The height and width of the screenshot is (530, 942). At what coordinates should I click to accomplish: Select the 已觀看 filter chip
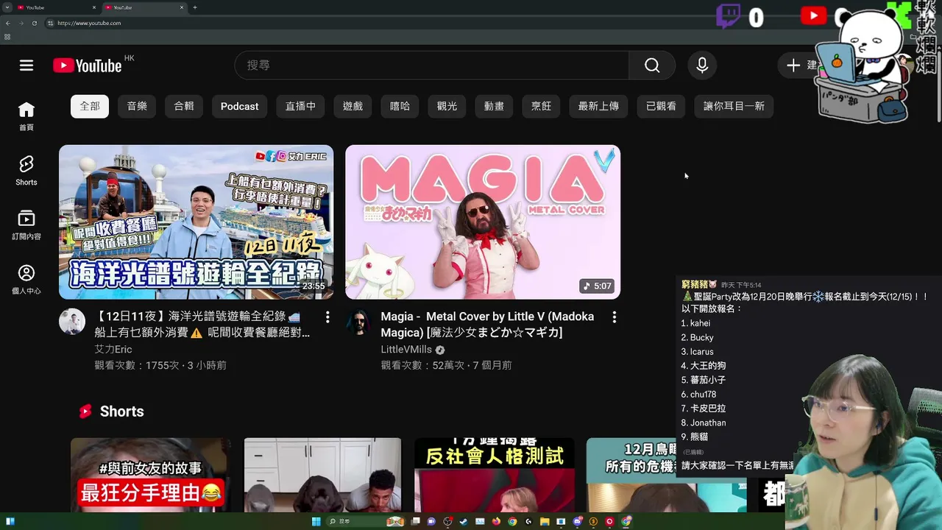click(661, 106)
